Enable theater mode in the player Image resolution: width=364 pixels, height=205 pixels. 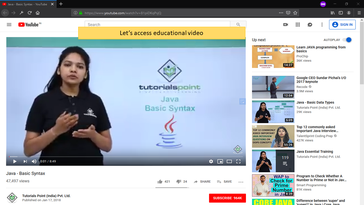(x=229, y=161)
